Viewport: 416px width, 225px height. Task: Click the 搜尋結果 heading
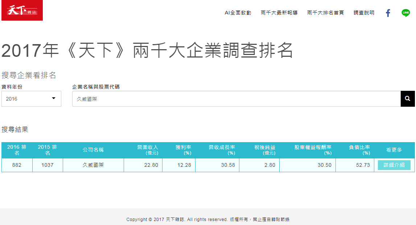(x=15, y=130)
